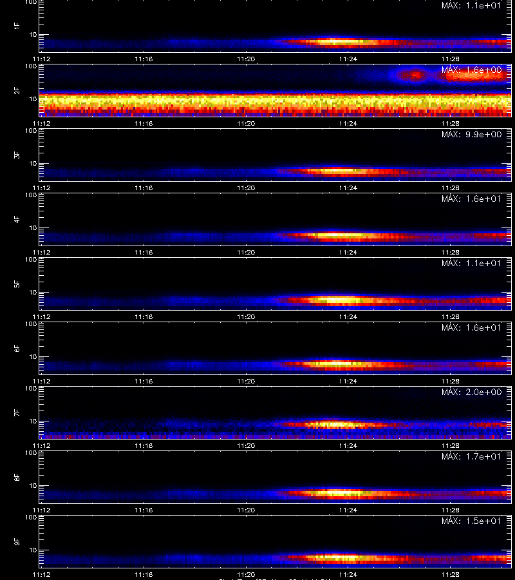The image size is (515, 580).
Task: Select the 'MAX: 9.9e+00' text in the 3F panel
Action: coord(471,134)
